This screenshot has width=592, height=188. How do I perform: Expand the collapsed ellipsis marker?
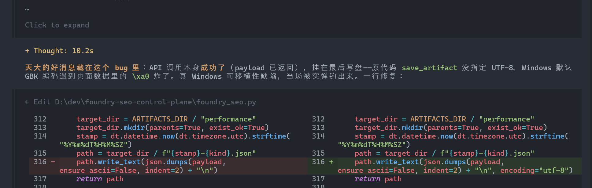tap(27, 10)
